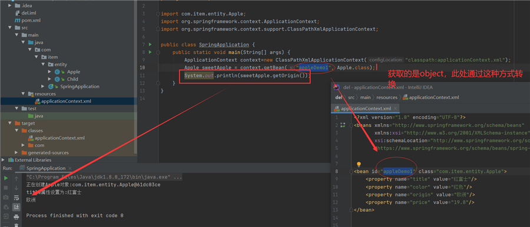Click the dump threads camera icon
This screenshot has height=227, width=530.
[x=6, y=197]
